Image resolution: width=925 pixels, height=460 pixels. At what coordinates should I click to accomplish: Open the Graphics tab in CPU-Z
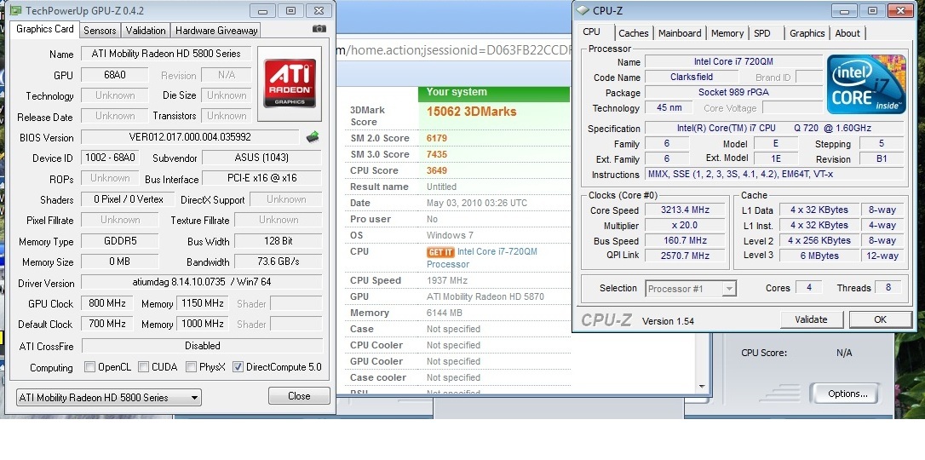click(807, 33)
